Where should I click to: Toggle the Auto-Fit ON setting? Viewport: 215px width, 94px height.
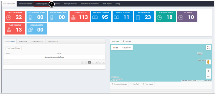[x=115, y=41]
